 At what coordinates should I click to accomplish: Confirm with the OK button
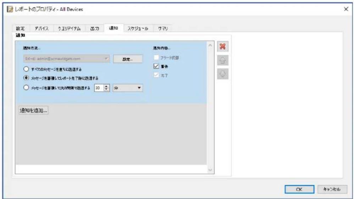(x=299, y=189)
